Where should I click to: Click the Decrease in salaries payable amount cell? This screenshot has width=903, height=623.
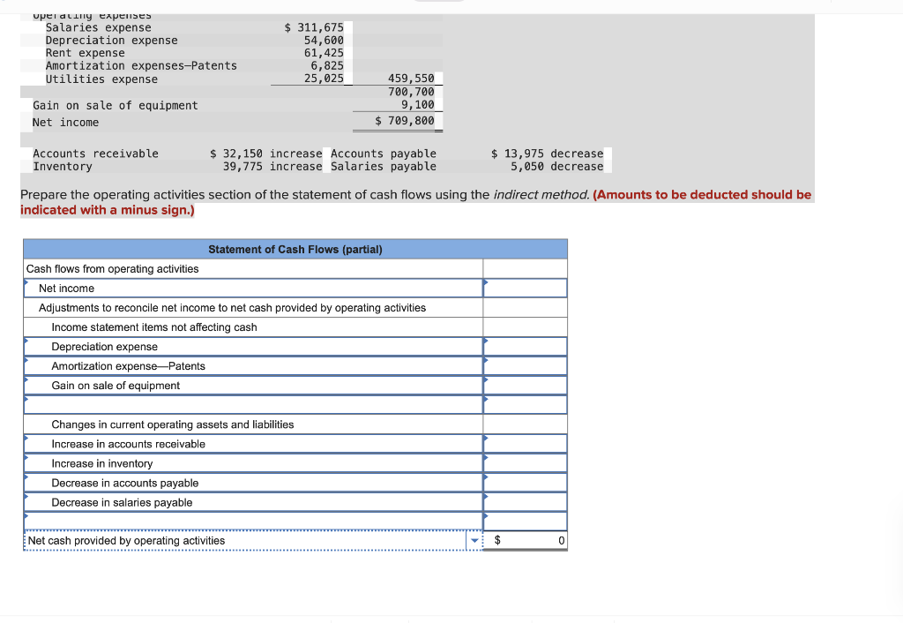pyautogui.click(x=525, y=501)
